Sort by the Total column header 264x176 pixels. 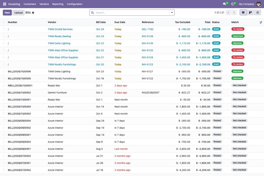point(208,22)
